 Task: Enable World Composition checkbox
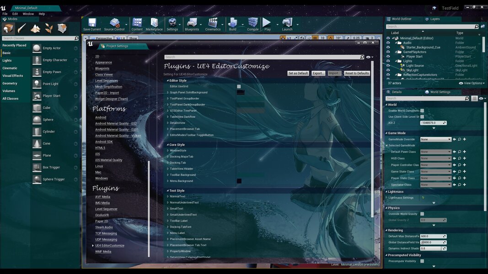tap(422, 111)
